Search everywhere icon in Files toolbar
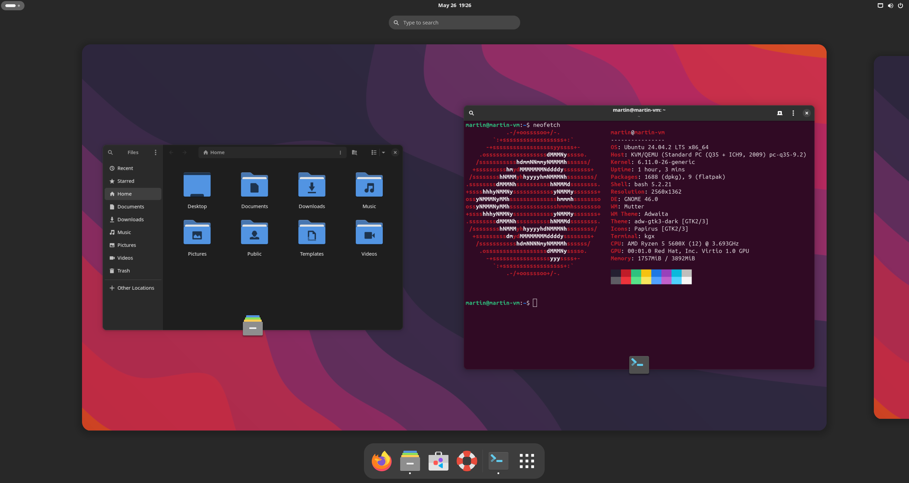Image resolution: width=909 pixels, height=483 pixels. [354, 152]
